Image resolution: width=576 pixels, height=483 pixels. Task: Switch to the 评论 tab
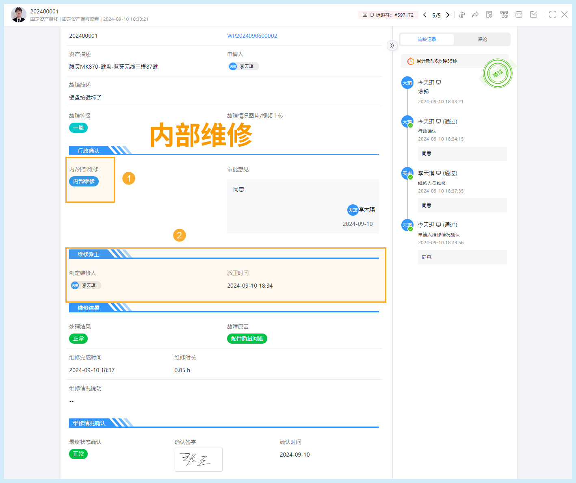point(482,39)
